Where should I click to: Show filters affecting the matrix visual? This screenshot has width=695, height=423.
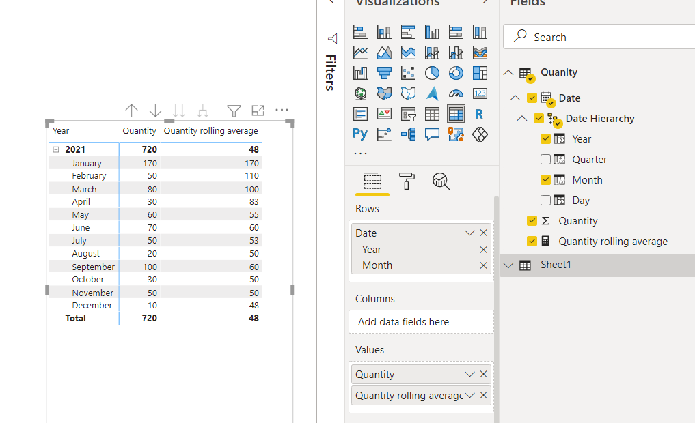coord(234,111)
